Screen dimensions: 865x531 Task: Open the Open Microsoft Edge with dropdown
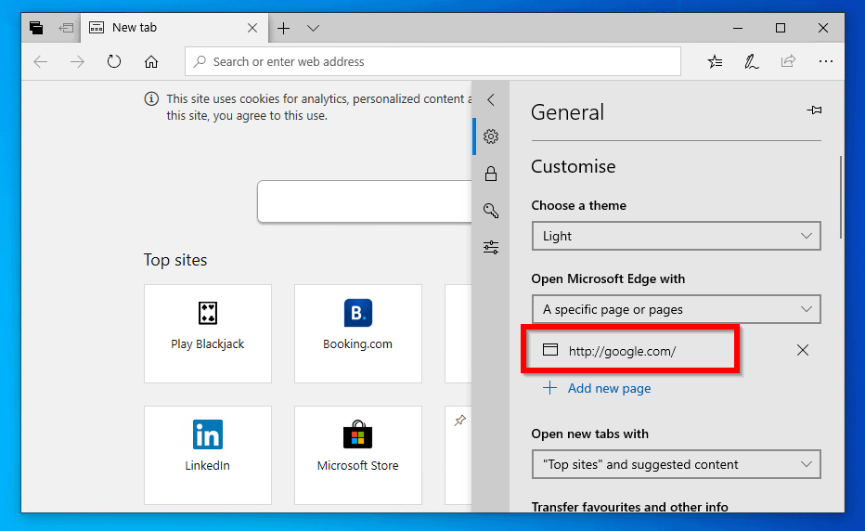tap(677, 309)
